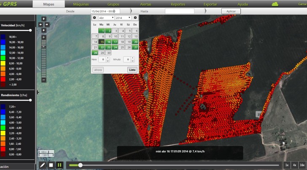Pick day 16 in the calendar

pyautogui.click(x=108, y=42)
